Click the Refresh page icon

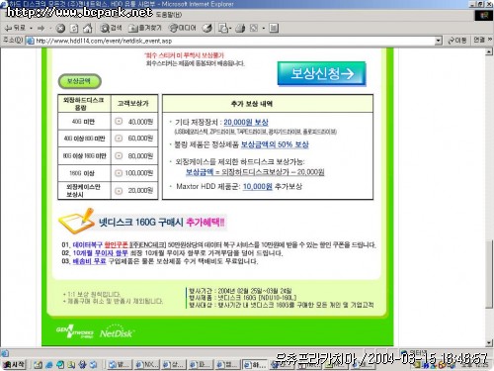coord(74,29)
